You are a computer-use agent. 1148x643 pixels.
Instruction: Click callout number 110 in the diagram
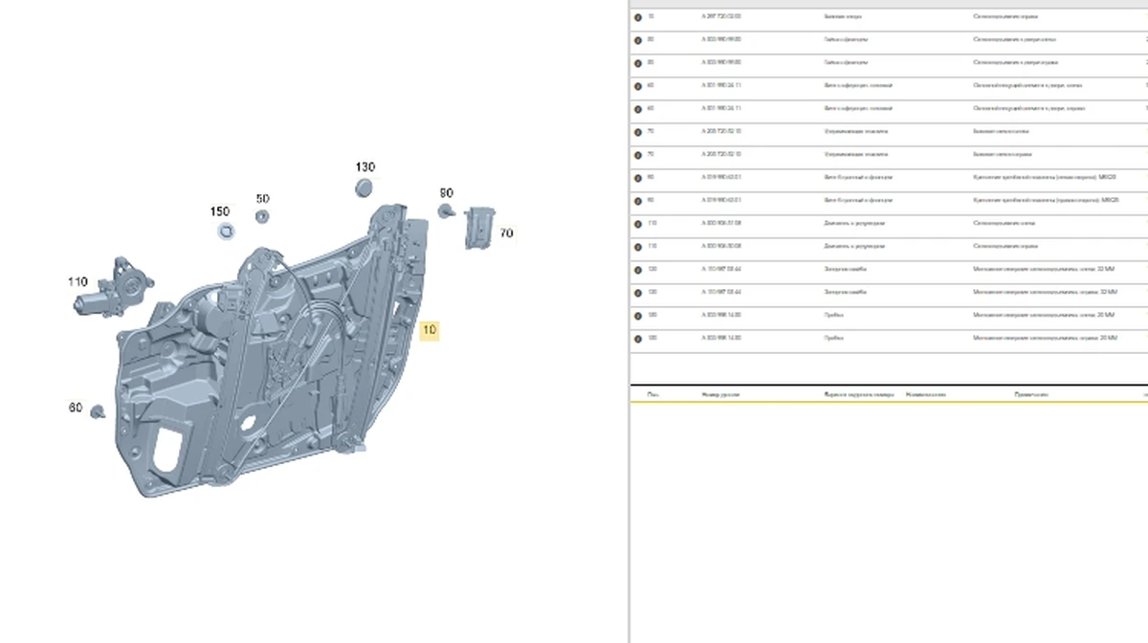pos(77,281)
